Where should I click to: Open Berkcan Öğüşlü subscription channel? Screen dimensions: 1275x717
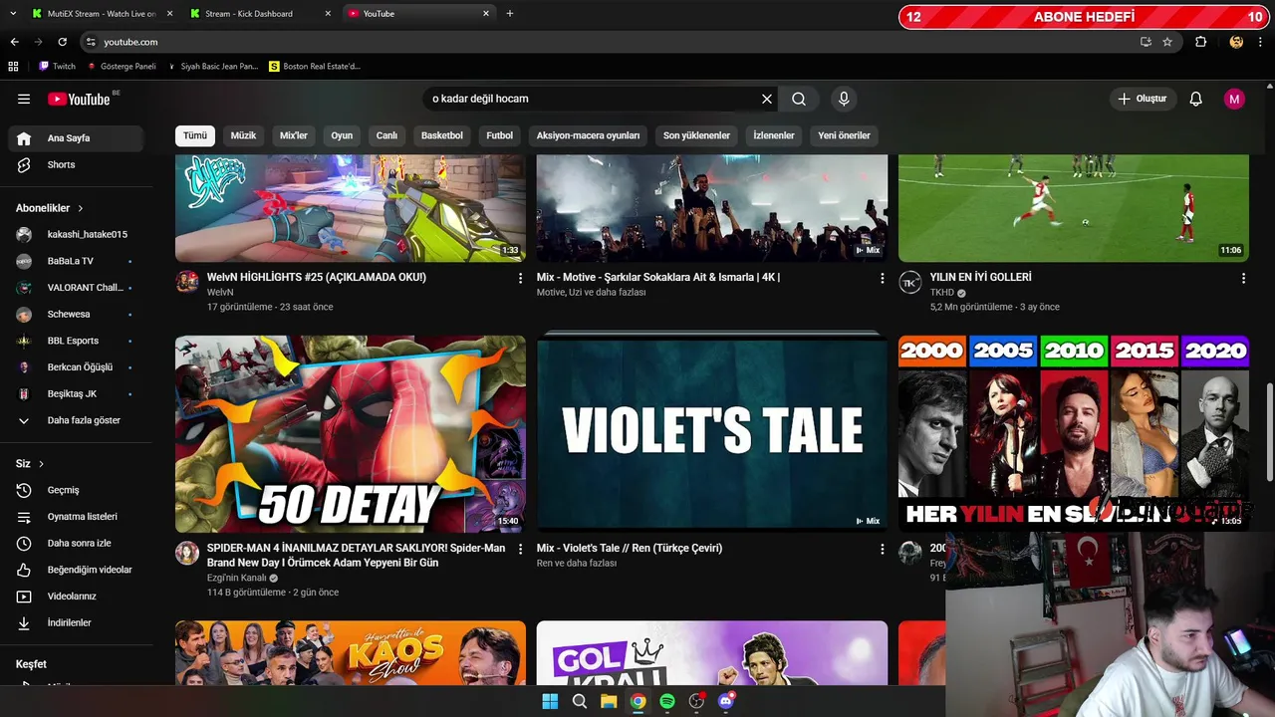(76, 367)
